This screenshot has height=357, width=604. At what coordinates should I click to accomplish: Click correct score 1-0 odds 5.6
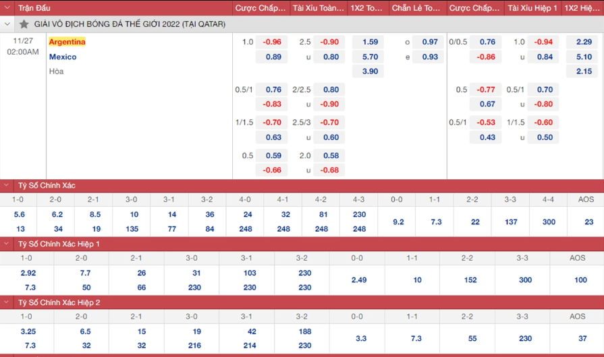[20, 214]
